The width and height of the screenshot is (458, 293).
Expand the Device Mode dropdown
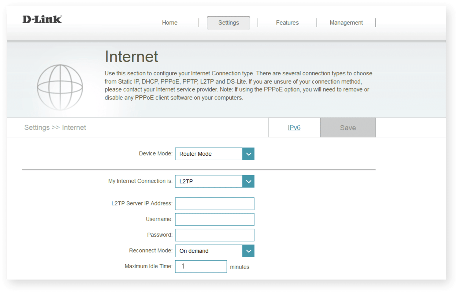[x=215, y=154]
